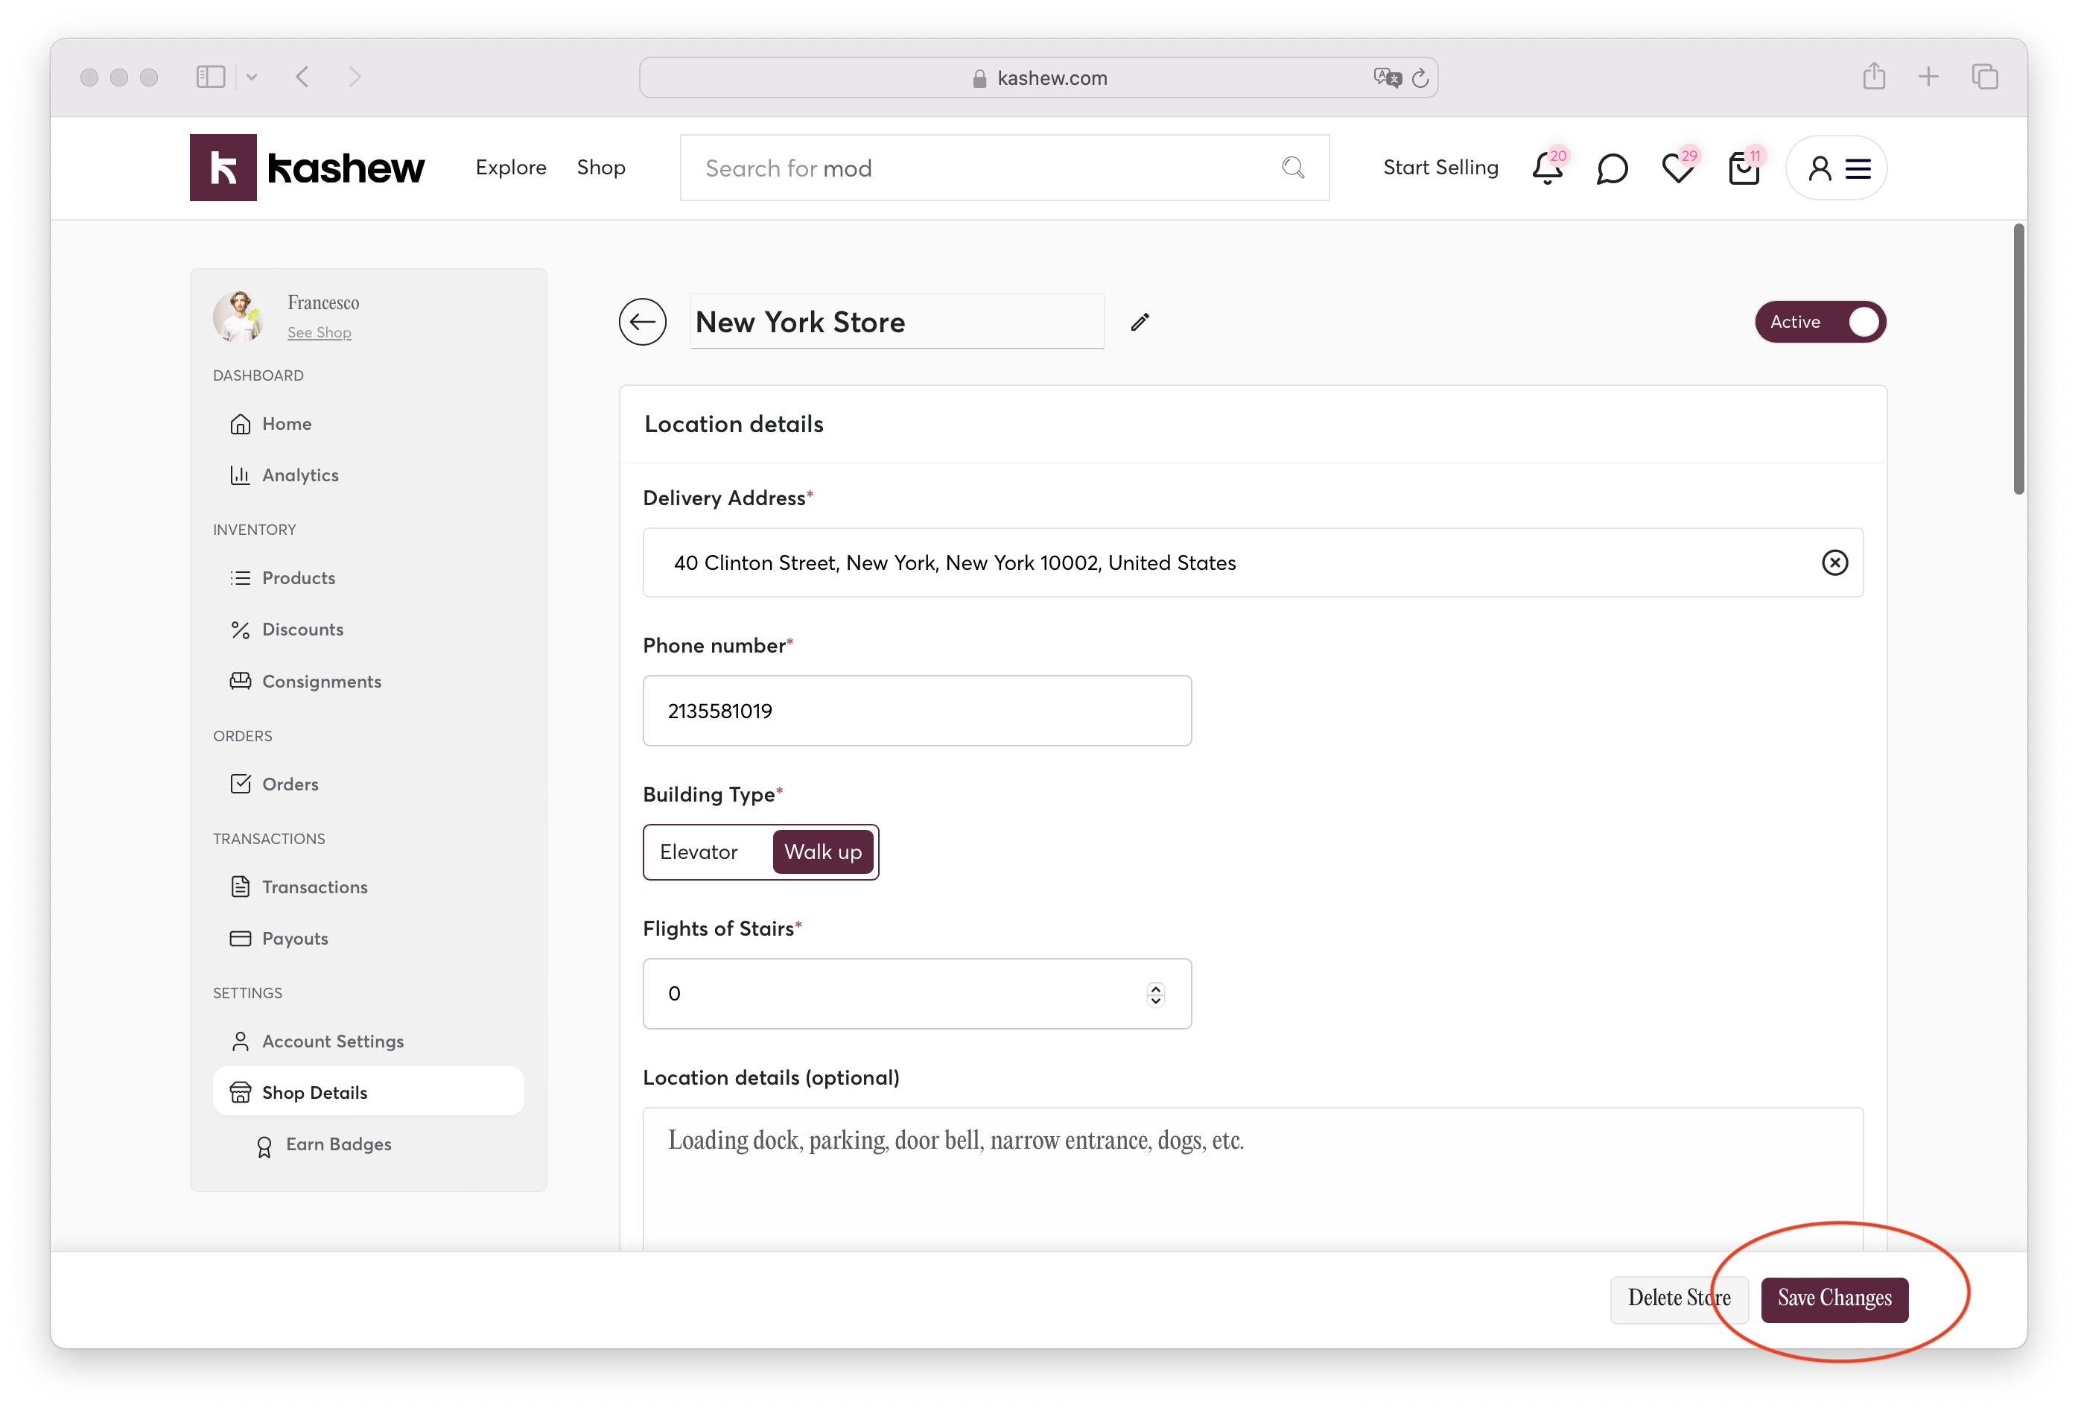Expand the Safari sidebar dropdown chevron

[x=252, y=77]
